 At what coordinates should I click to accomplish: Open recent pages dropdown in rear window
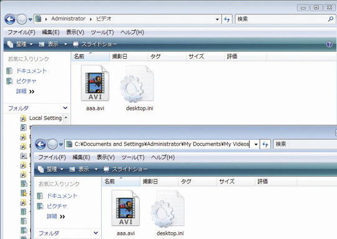point(31,19)
